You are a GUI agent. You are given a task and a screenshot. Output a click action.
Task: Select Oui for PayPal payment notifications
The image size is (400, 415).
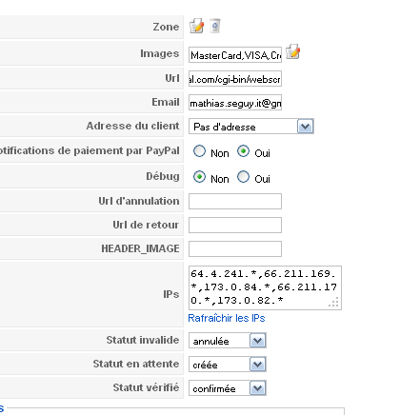[243, 151]
